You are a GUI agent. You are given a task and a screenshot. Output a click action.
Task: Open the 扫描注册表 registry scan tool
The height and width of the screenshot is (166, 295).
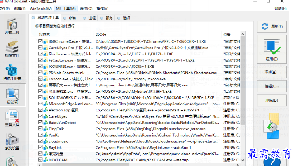point(12,72)
